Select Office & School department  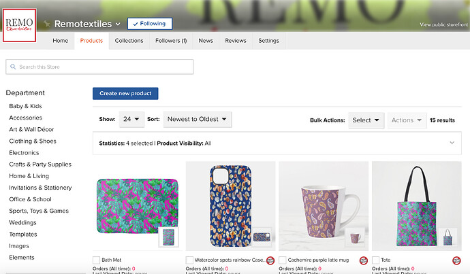(30, 199)
